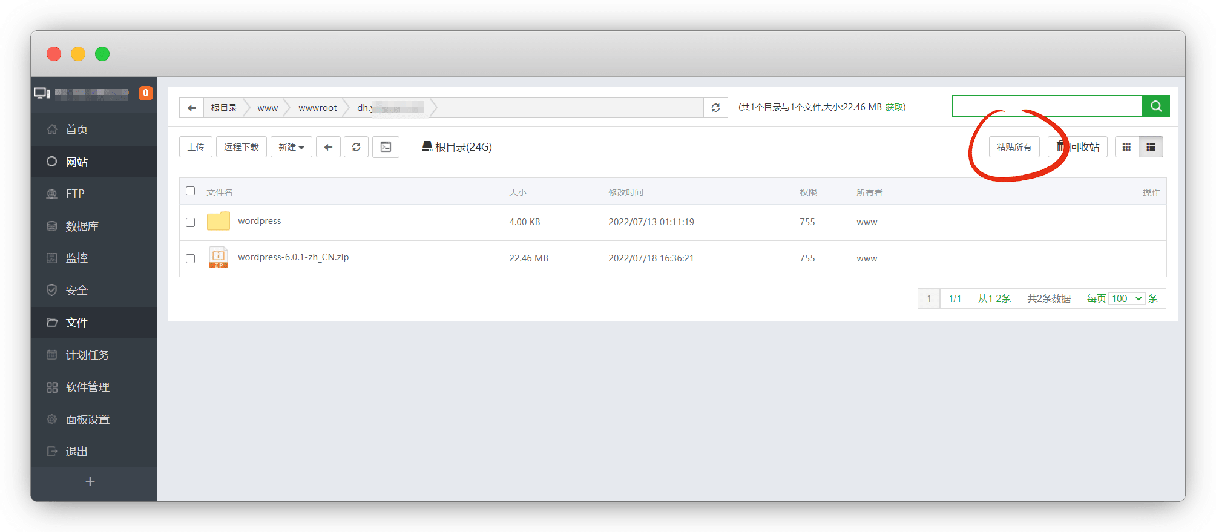Click the green search magnifier button

1155,106
